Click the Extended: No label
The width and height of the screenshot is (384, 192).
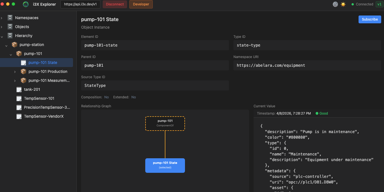[x=124, y=97]
